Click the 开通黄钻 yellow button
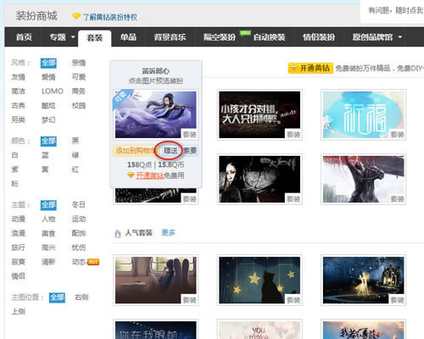Viewport: 424px width, 339px height. pyautogui.click(x=310, y=69)
